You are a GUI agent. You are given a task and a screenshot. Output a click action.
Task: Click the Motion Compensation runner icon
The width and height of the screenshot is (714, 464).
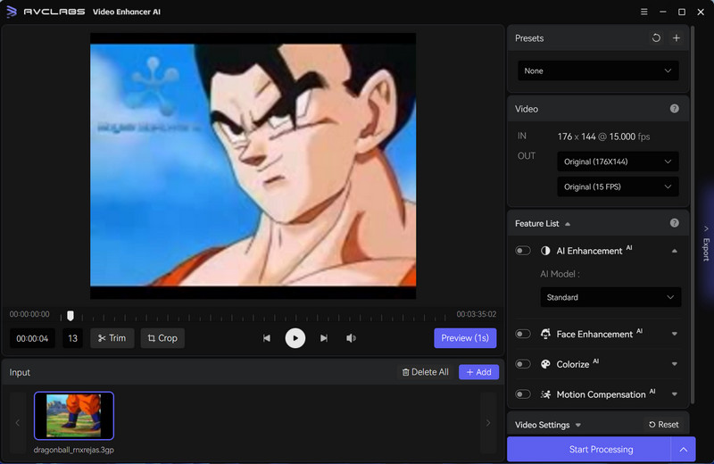pos(545,394)
